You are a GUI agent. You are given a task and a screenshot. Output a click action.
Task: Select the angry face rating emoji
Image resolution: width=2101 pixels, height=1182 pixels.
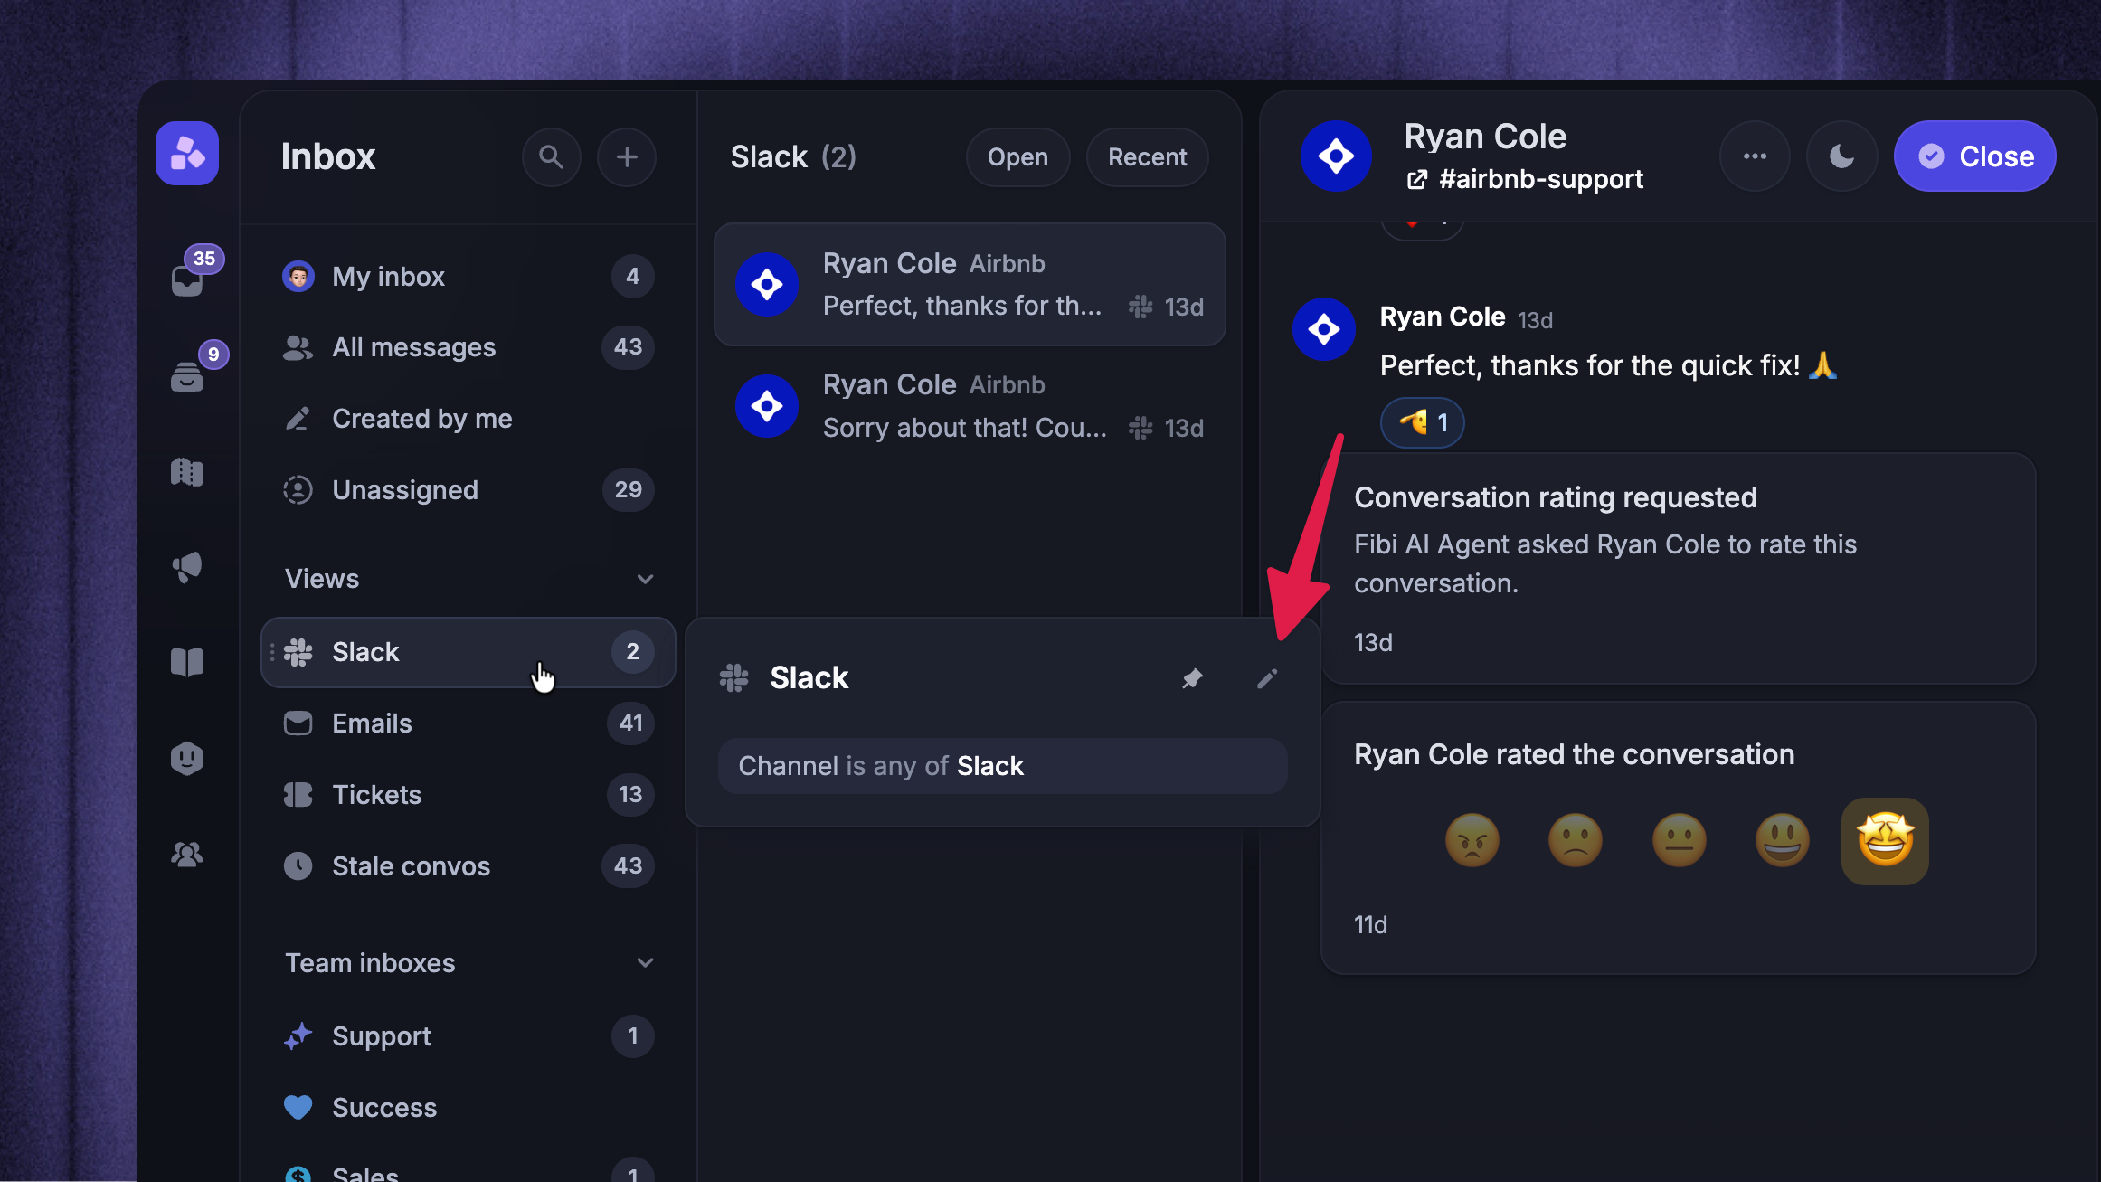1472,840
